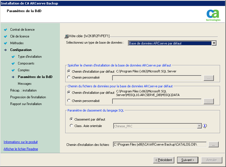The image size is (226, 167).
Task: Click the info bubble beside the classement dropdown
Action: point(204,126)
